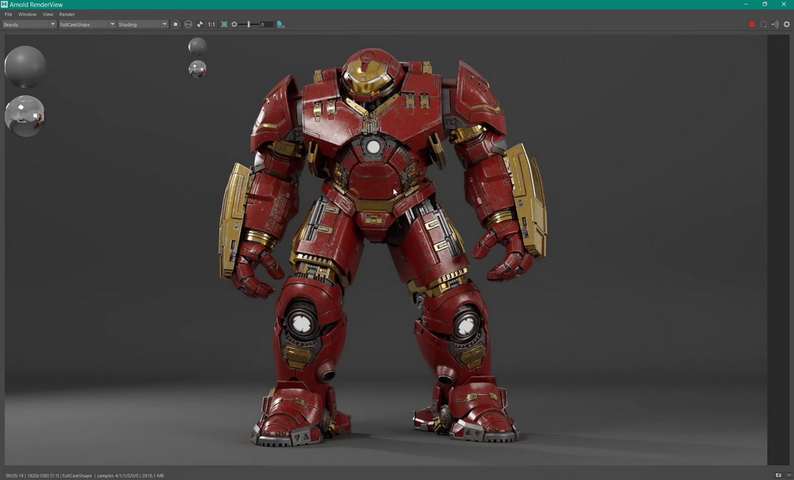Click the exposure aperture icon
This screenshot has height=480, width=794.
point(234,25)
